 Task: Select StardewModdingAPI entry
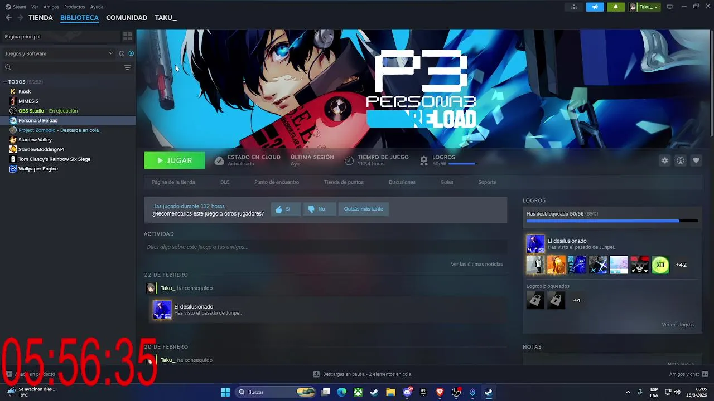tap(41, 149)
